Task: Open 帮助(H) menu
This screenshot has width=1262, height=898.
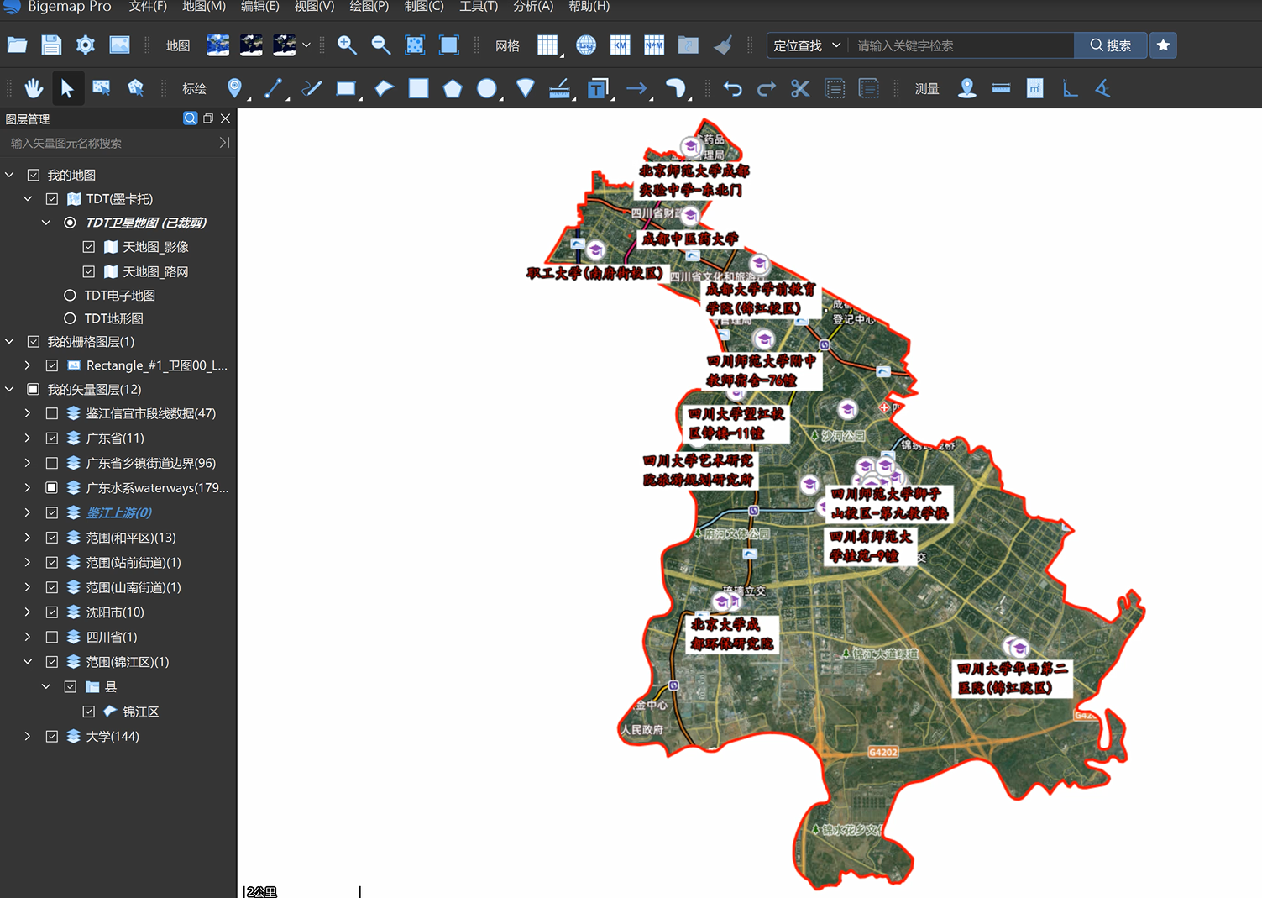Action: click(589, 7)
